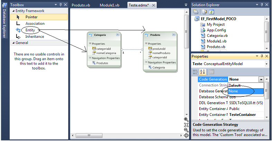This screenshot has width=272, height=141.
Task: Pick the Entity tool in Toolbox
Action: (x=30, y=30)
